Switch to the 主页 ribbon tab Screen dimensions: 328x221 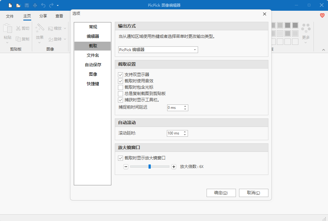[x=27, y=16]
